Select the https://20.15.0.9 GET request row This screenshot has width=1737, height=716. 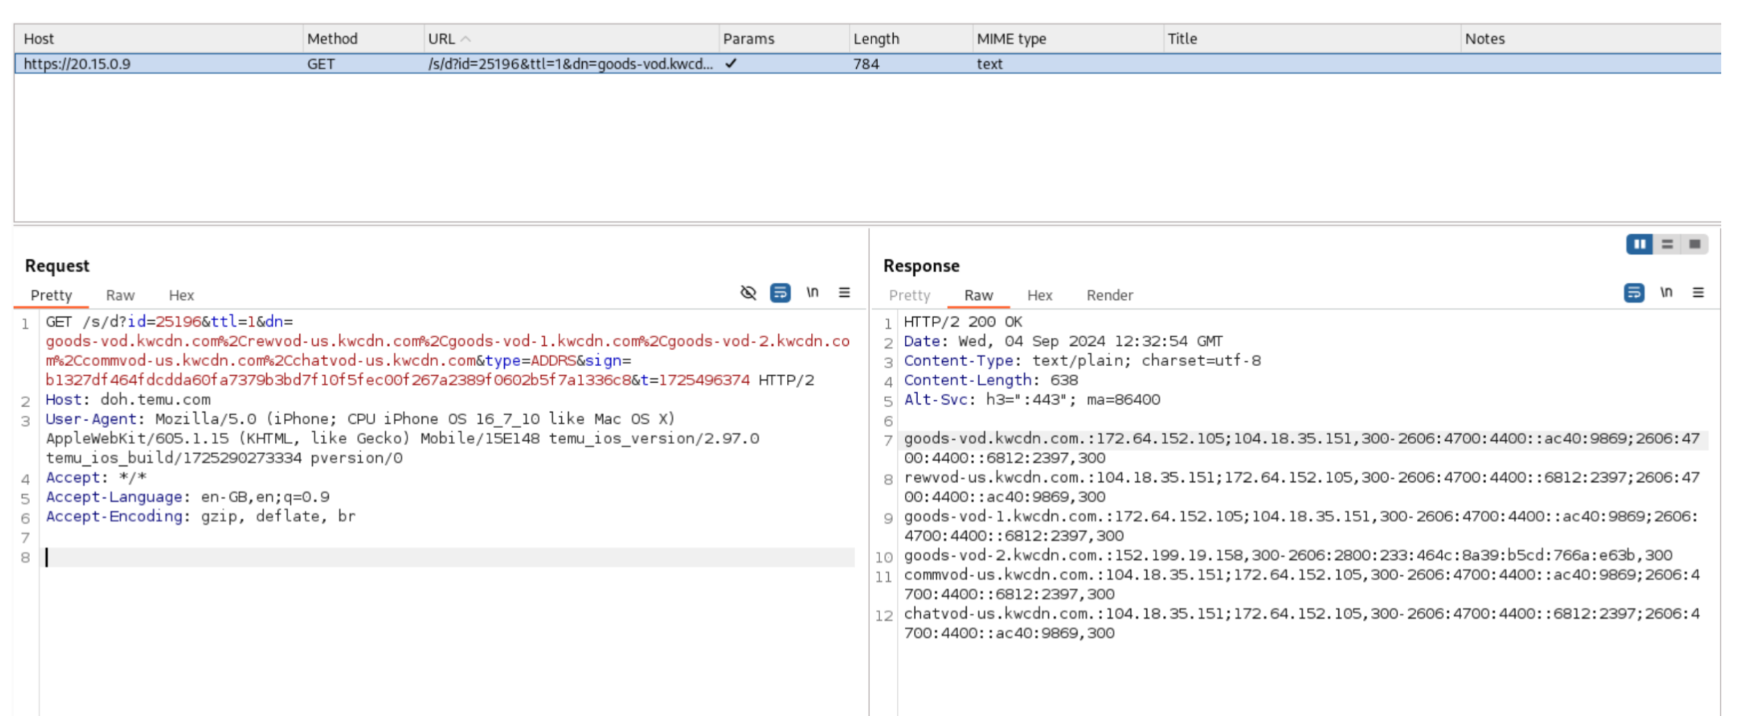point(77,64)
